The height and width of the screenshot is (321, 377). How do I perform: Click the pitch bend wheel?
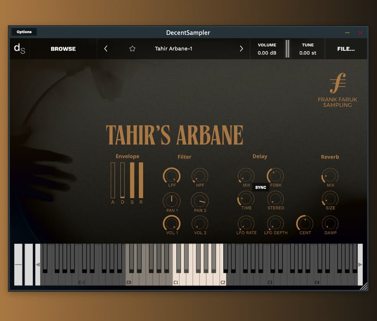pyautogui.click(x=18, y=264)
